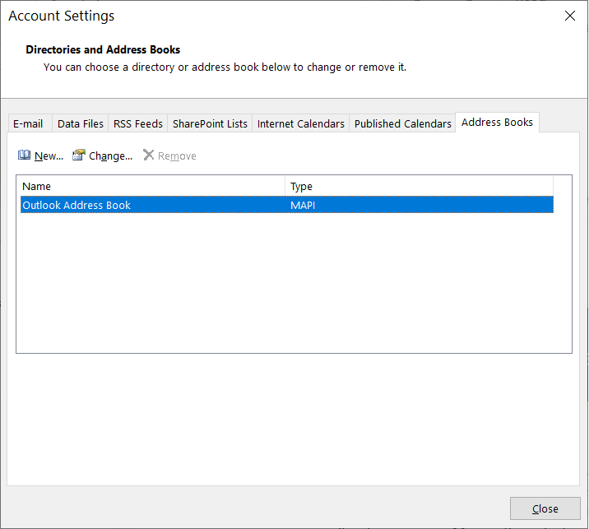The height and width of the screenshot is (529, 589).
Task: Click the Change address book icon
Action: point(78,155)
